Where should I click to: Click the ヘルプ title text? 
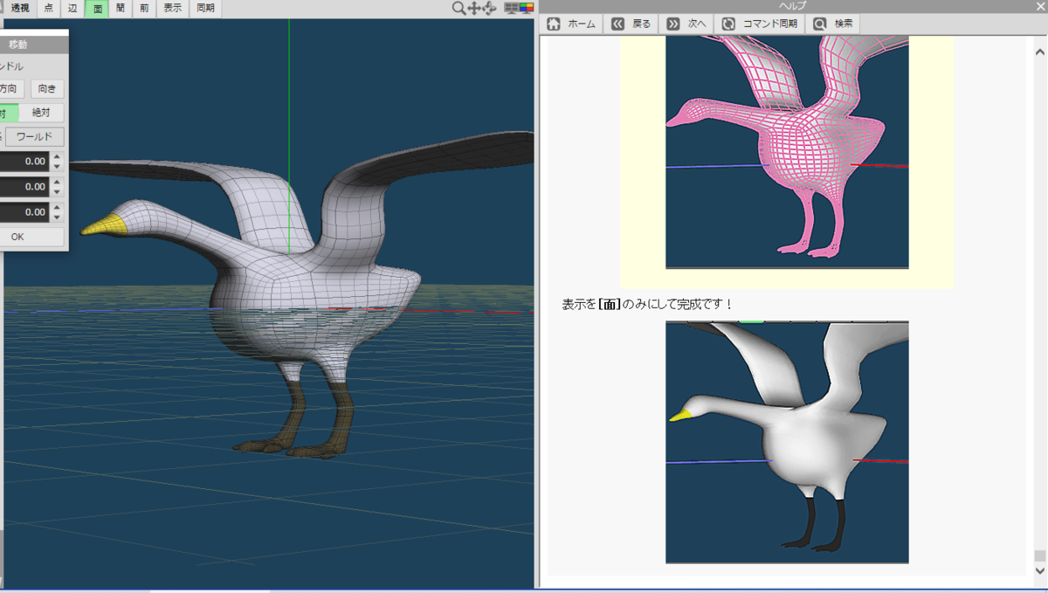792,6
